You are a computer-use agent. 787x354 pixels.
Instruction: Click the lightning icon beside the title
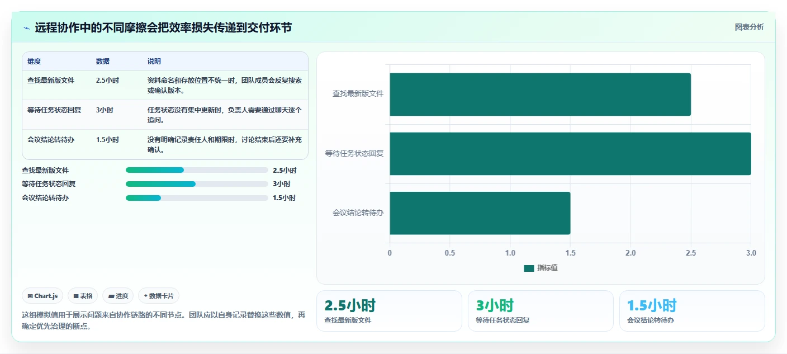click(27, 28)
